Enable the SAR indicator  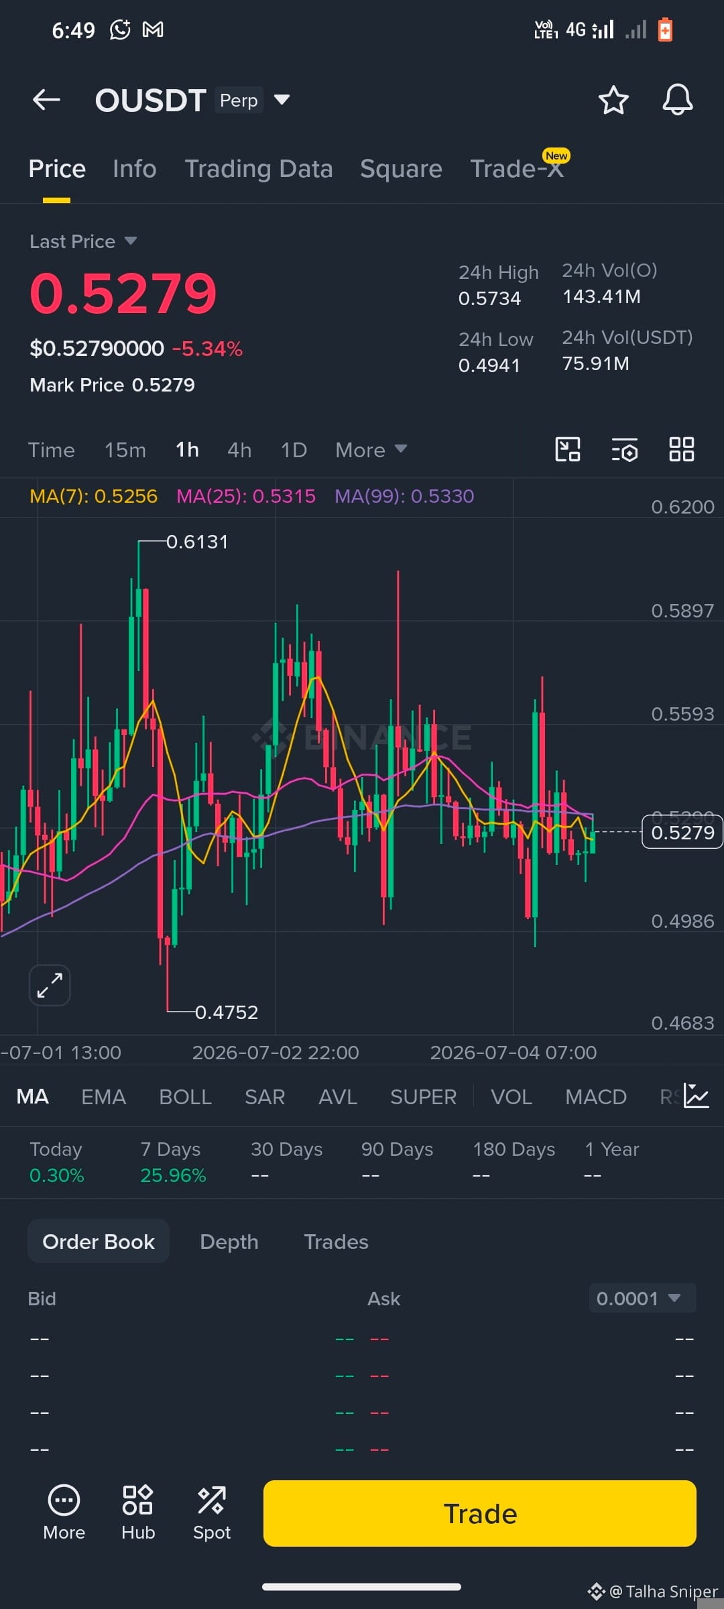click(265, 1097)
